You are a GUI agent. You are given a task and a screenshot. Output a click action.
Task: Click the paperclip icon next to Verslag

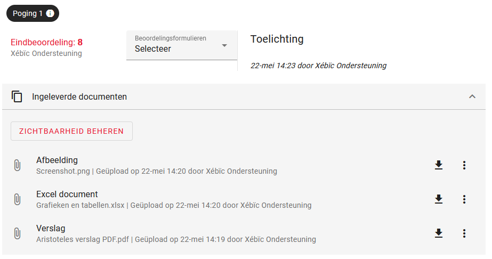[17, 233]
